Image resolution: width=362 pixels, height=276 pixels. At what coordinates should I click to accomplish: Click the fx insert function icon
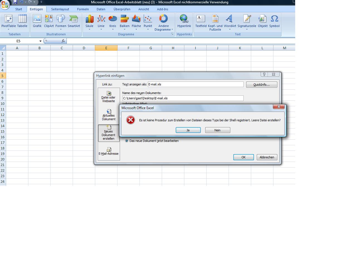coord(63,41)
